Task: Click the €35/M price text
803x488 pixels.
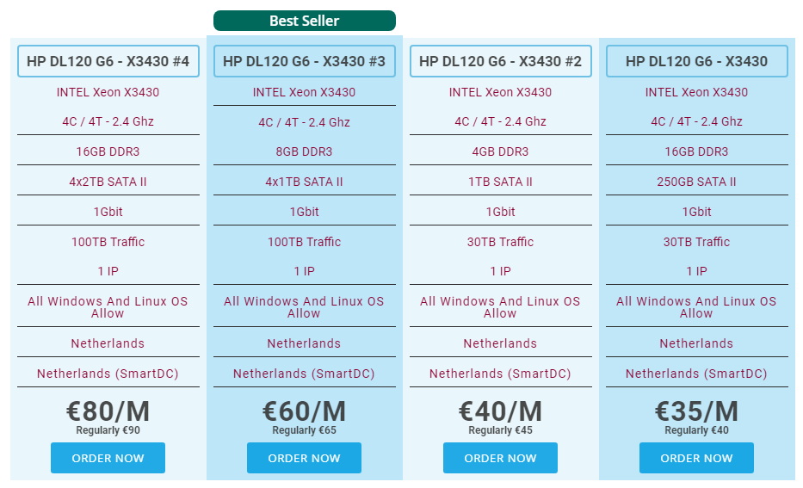Action: pyautogui.click(x=696, y=411)
